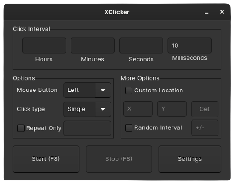Select the Seconds input field
This screenshot has width=233, height=183.
141,46
